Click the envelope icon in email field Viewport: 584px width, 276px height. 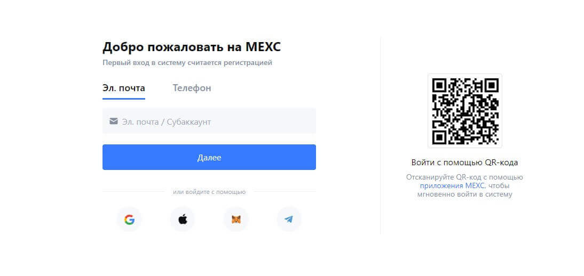pyautogui.click(x=113, y=121)
